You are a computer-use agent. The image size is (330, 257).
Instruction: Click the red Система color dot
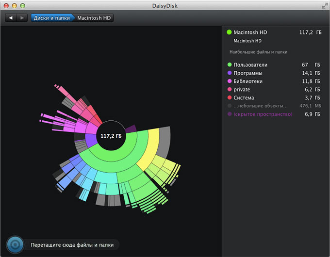[230, 97]
